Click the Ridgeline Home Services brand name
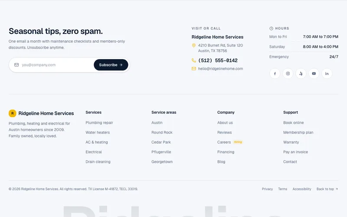The image size is (347, 217). click(46, 113)
